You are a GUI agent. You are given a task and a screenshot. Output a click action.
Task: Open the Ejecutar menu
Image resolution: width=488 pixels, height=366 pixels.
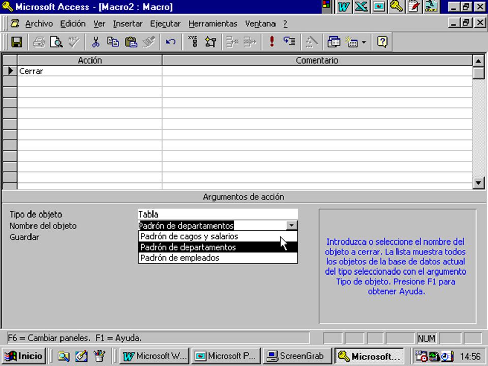pos(165,24)
